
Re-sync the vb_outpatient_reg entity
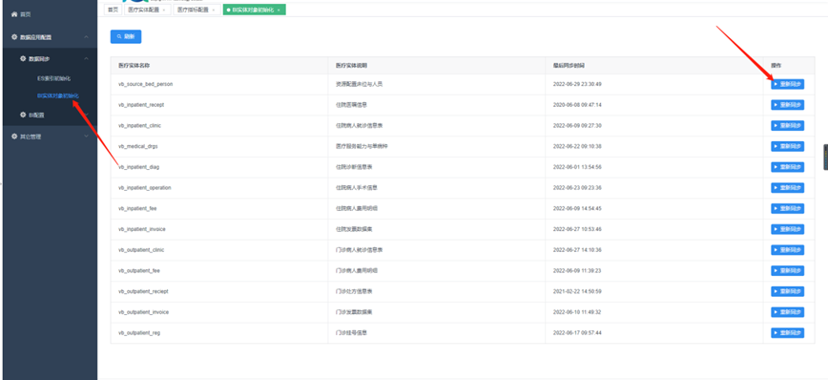787,332
